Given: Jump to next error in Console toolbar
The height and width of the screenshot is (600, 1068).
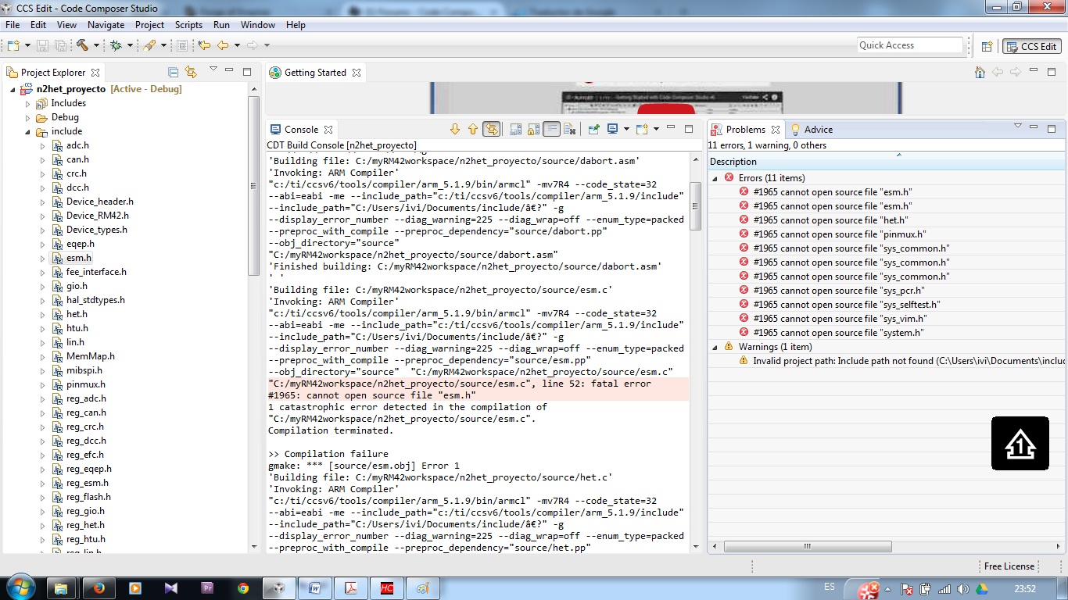Looking at the screenshot, I should coord(455,129).
